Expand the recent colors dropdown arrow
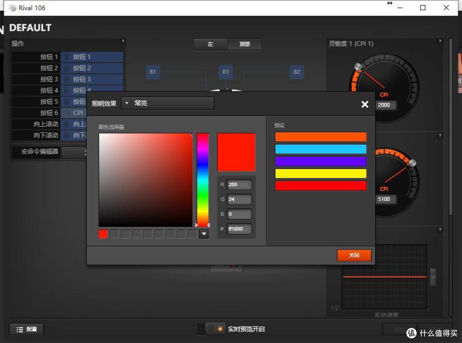The width and height of the screenshot is (462, 343). click(204, 234)
